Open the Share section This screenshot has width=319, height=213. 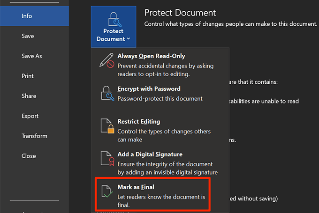[29, 96]
